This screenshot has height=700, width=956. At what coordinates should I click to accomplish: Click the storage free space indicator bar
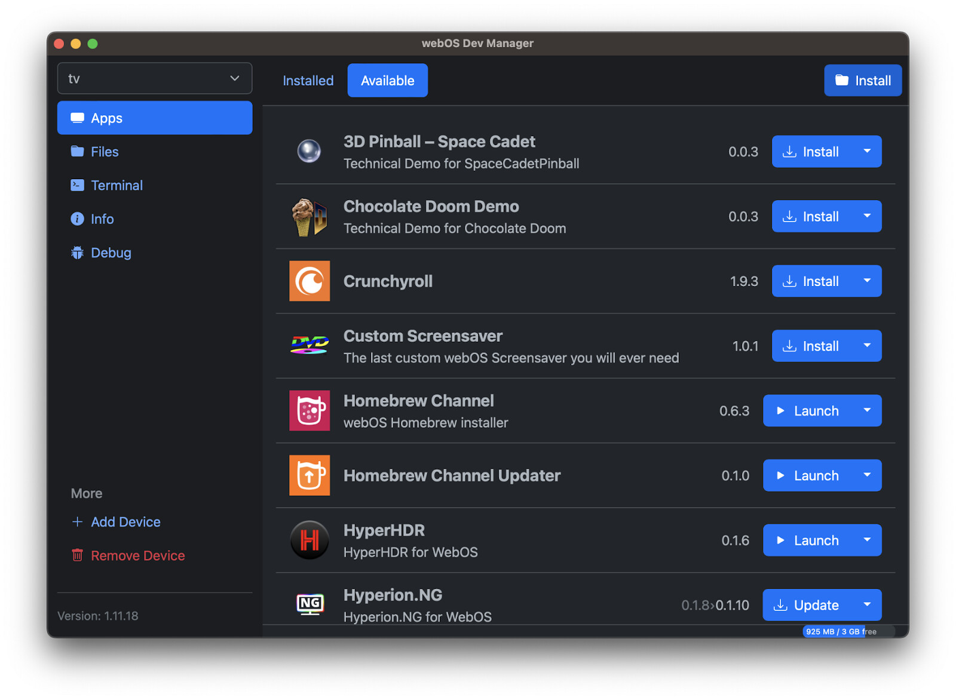point(847,631)
